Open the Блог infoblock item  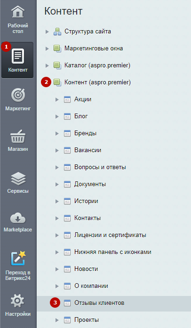coord(81,116)
